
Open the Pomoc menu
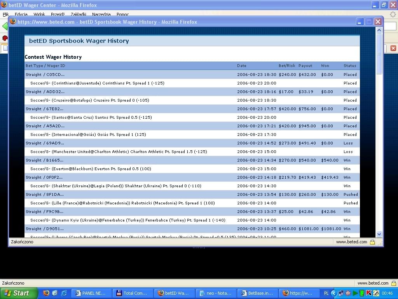pos(122,14)
